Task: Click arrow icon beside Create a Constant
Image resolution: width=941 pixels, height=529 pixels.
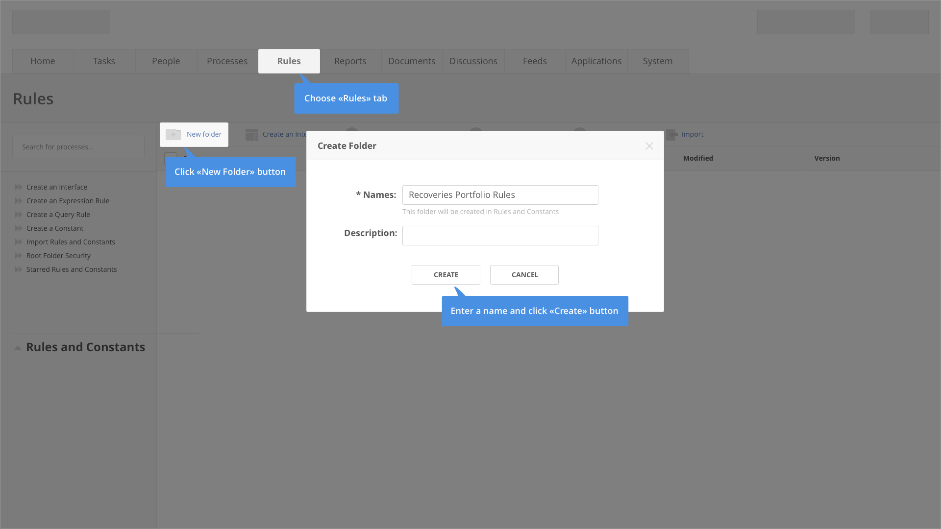Action: (19, 228)
